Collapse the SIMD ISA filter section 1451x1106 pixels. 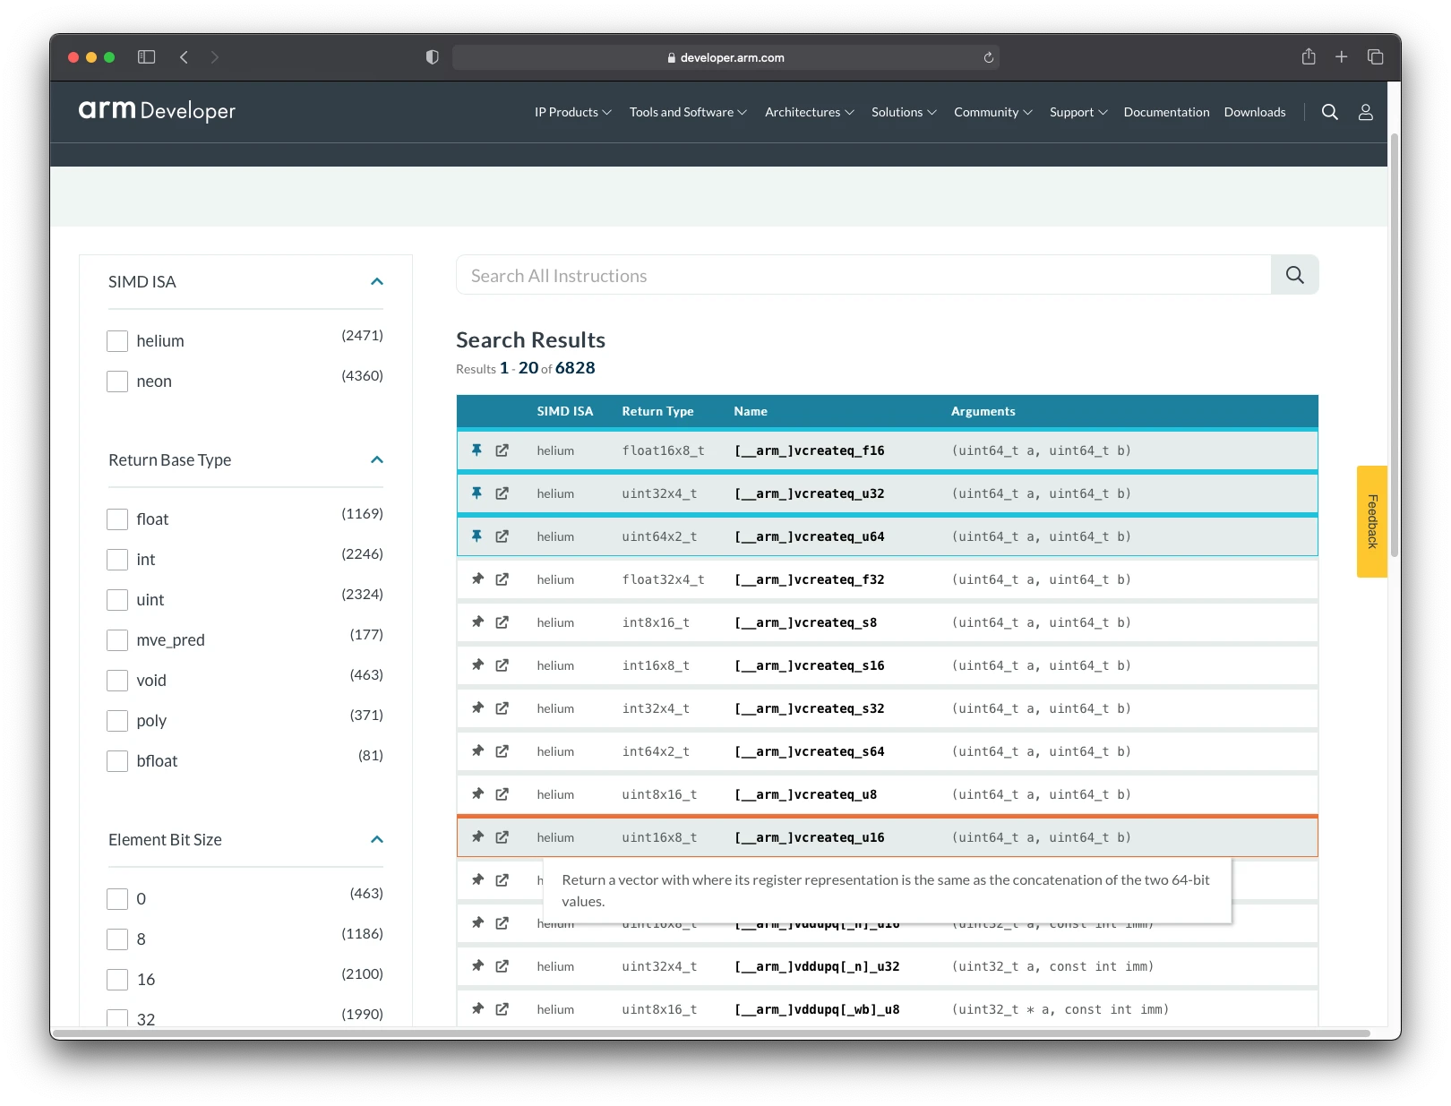click(377, 282)
